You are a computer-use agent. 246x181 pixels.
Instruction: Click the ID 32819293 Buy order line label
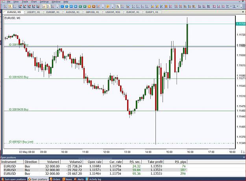(18, 77)
